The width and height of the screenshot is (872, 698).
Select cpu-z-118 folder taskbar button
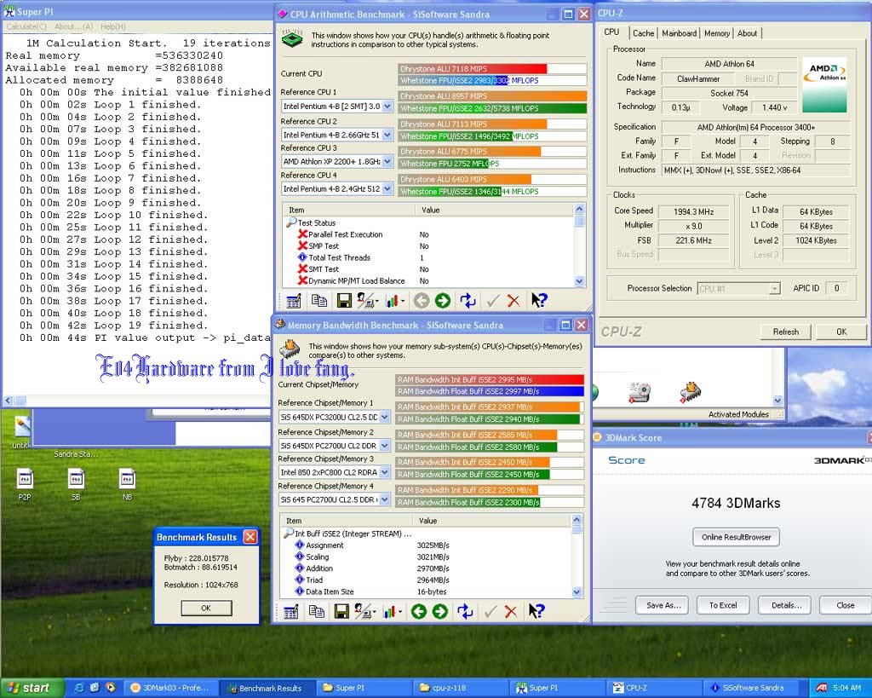pyautogui.click(x=461, y=688)
